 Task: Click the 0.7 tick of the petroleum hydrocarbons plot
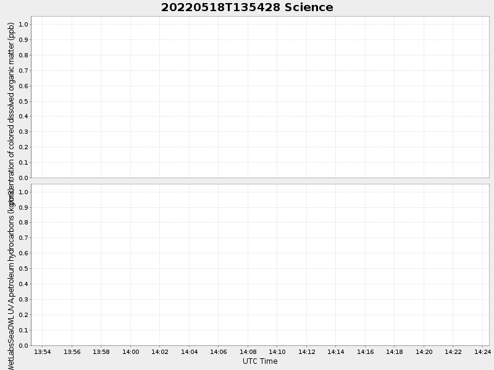click(23, 238)
